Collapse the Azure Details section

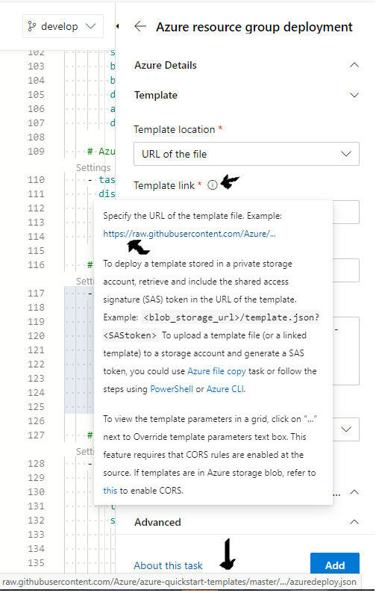tap(354, 65)
